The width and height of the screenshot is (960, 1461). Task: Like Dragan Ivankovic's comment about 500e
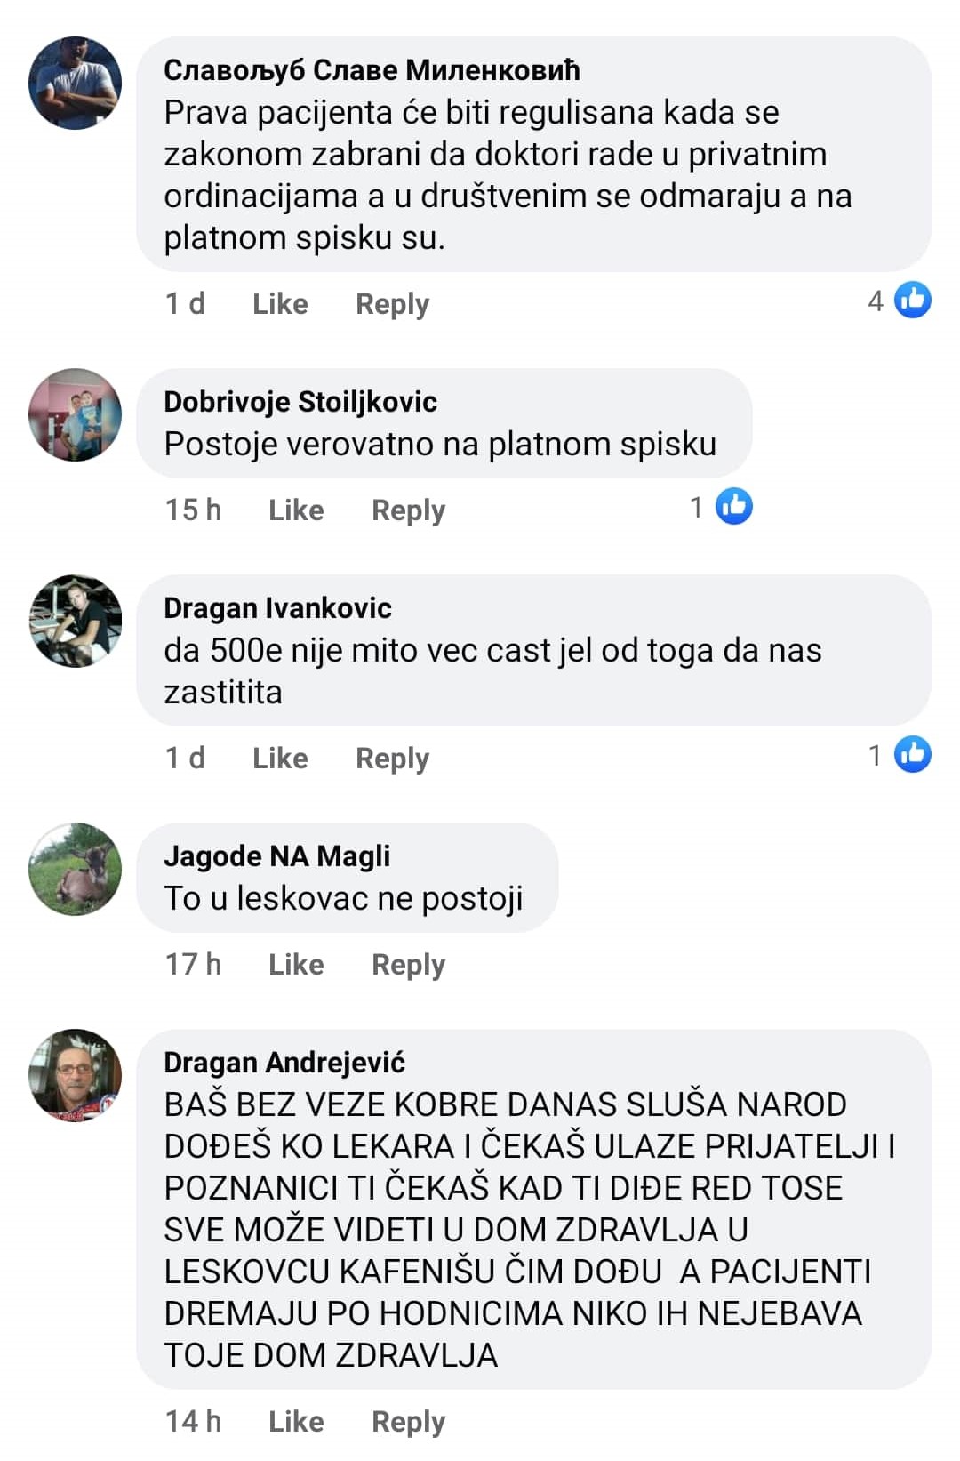coord(280,759)
